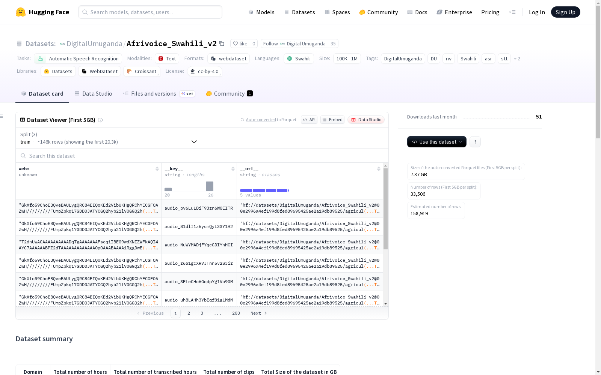The width and height of the screenshot is (601, 375).
Task: Open Spaces in the navigation
Action: pos(337,12)
